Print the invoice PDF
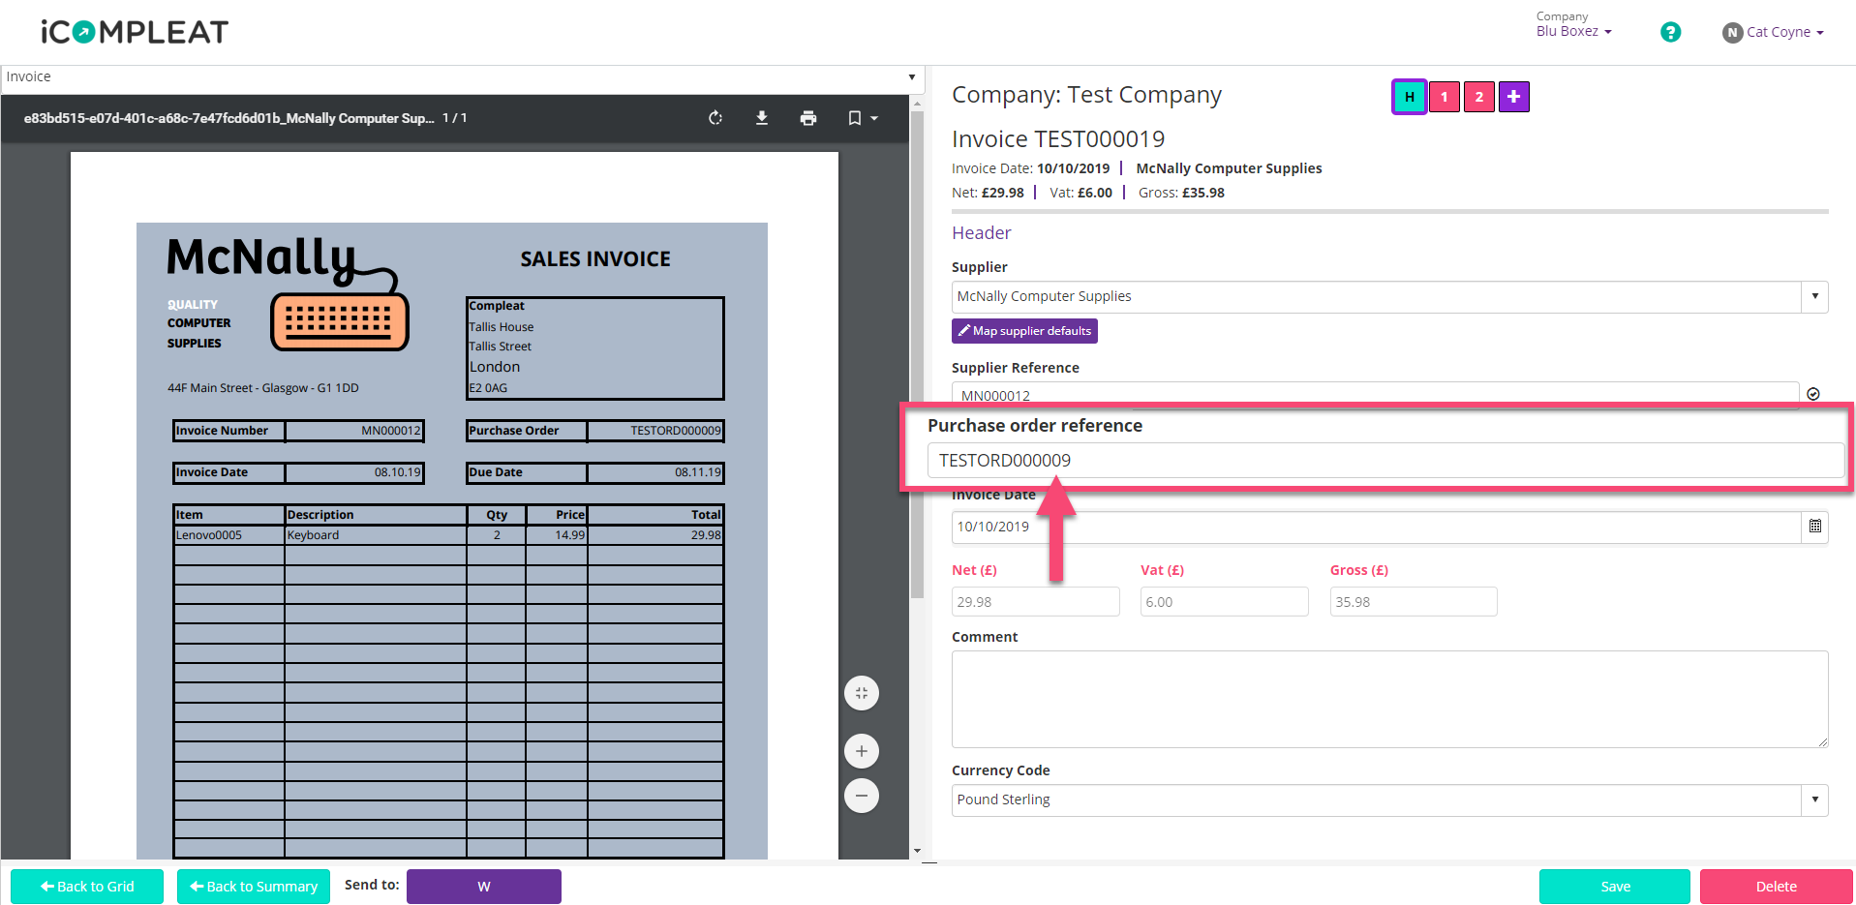The height and width of the screenshot is (905, 1856). coord(808,118)
